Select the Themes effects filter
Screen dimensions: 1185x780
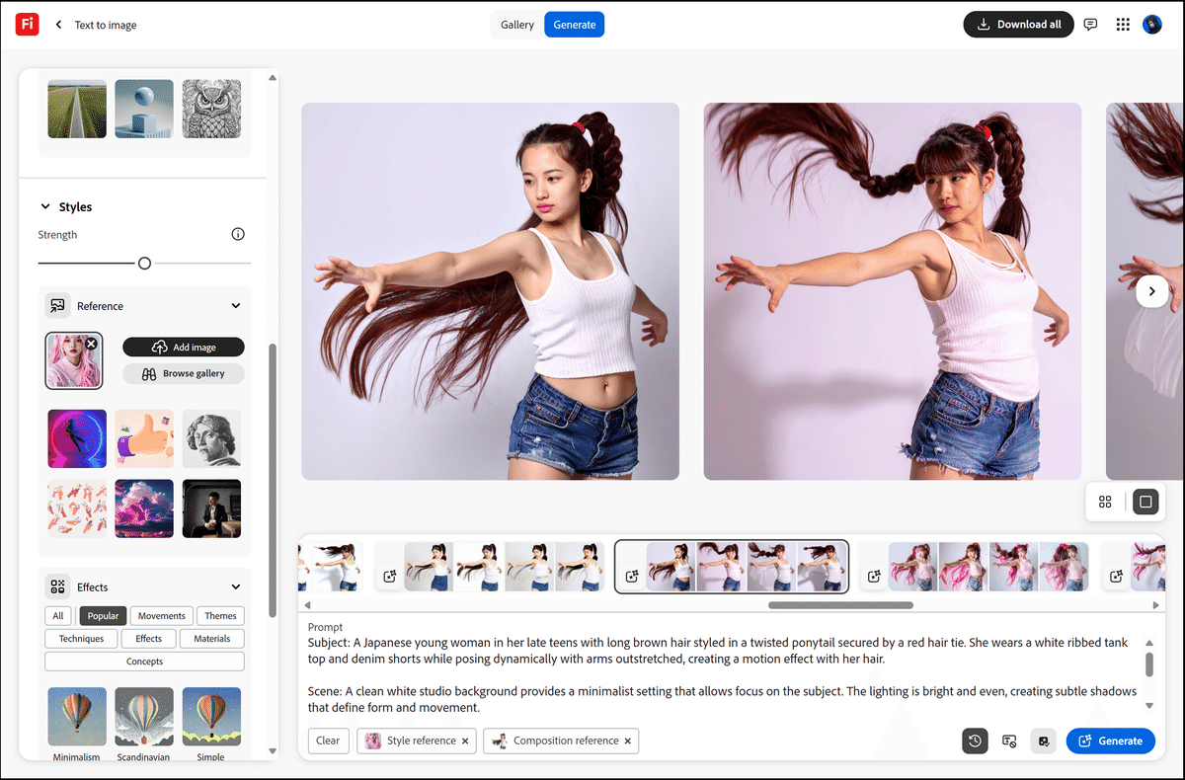[220, 616]
